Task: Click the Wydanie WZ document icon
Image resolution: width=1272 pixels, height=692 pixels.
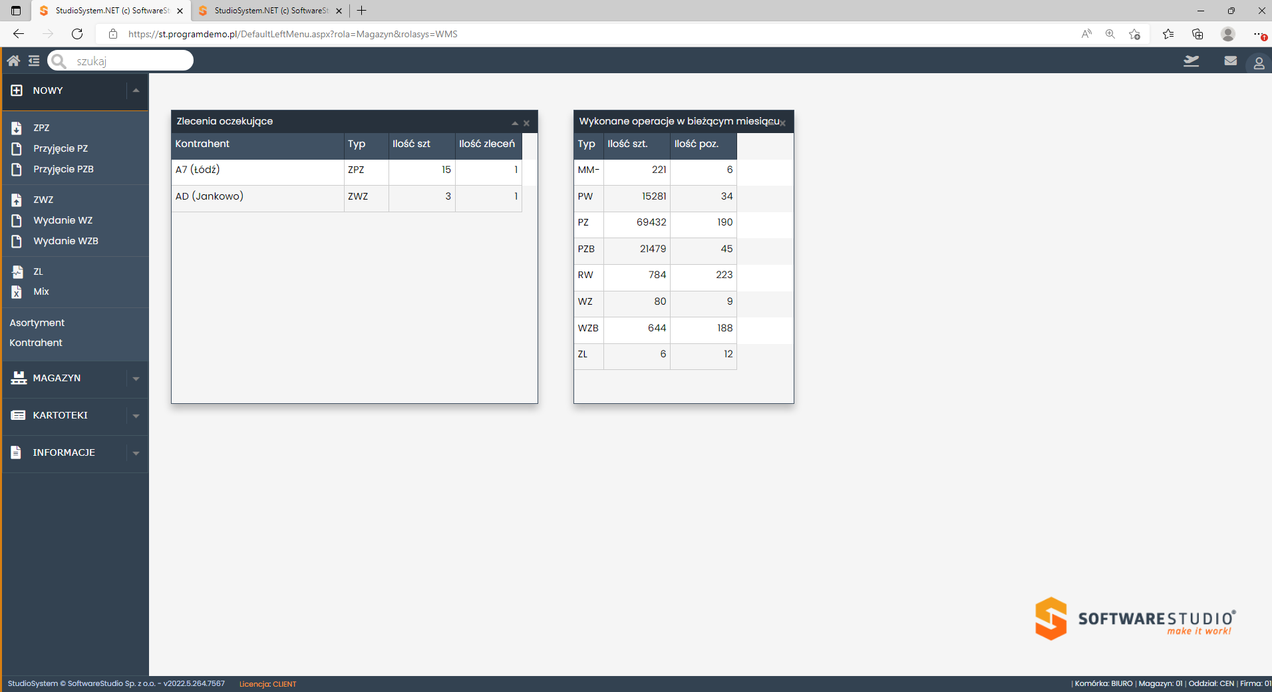Action: tap(17, 220)
